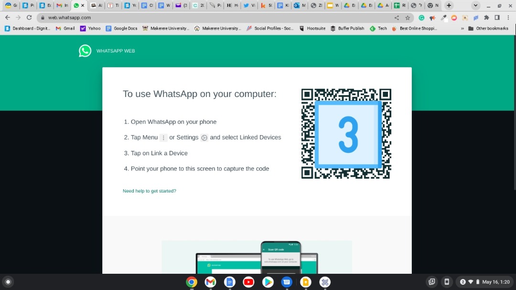Launch YouTube from the shelf
The image size is (516, 290).
click(248, 282)
